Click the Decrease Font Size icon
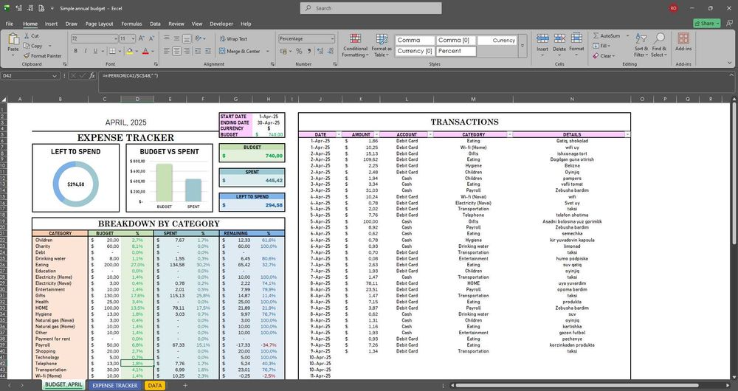 152,38
